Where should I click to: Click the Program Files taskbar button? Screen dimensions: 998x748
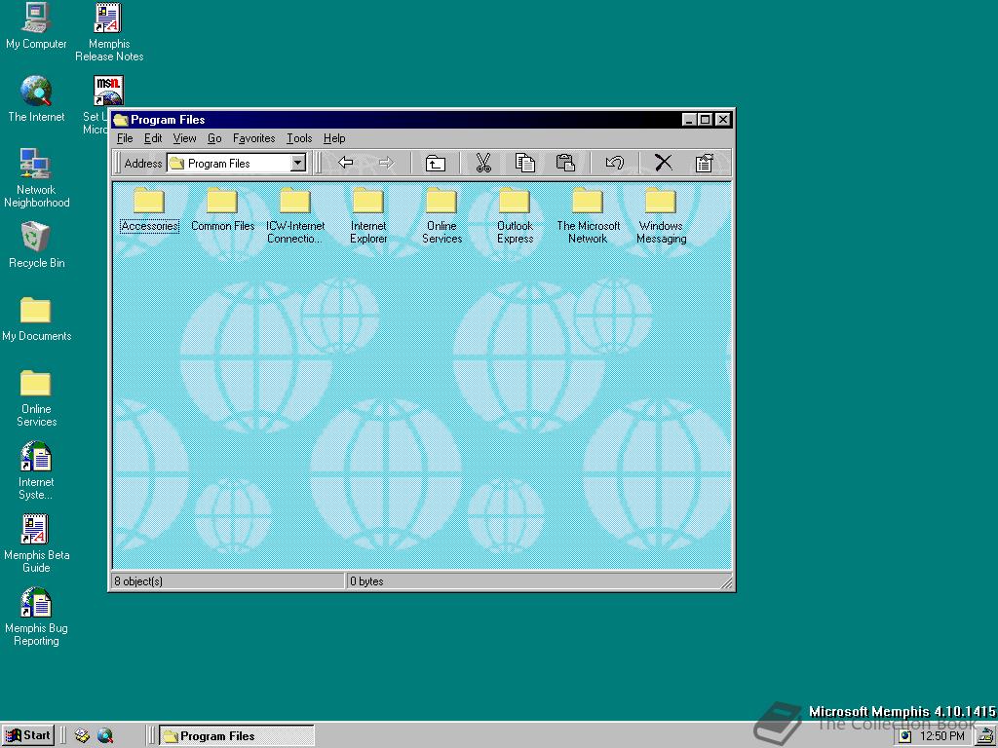click(x=237, y=735)
